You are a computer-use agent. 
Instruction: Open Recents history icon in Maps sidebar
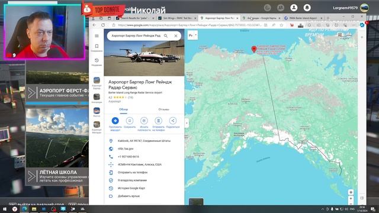97,62
